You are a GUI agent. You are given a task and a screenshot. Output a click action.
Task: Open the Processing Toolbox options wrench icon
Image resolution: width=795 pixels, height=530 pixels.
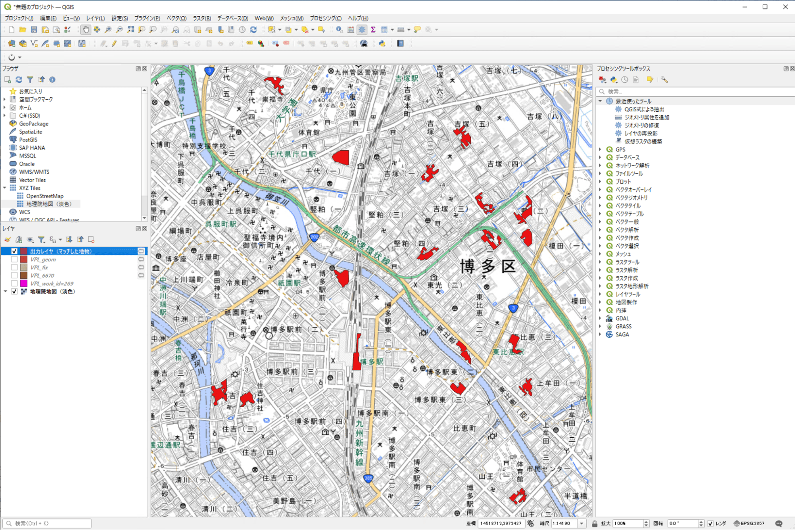[x=664, y=80]
